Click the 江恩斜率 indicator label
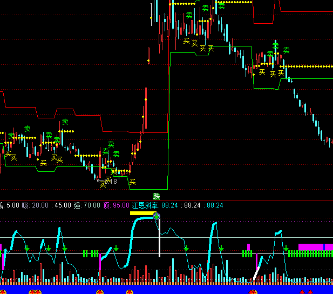This screenshot has width=333, height=294. (145, 205)
